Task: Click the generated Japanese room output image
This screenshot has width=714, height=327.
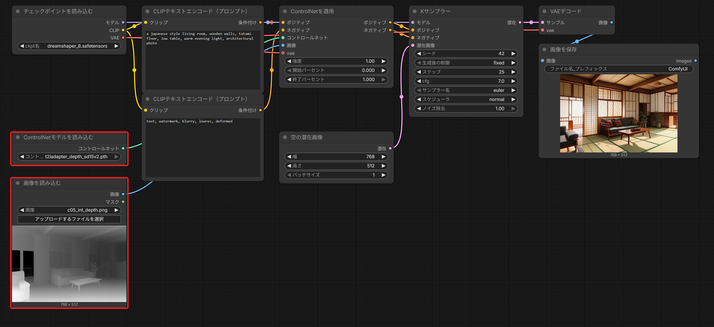Action: click(x=619, y=113)
